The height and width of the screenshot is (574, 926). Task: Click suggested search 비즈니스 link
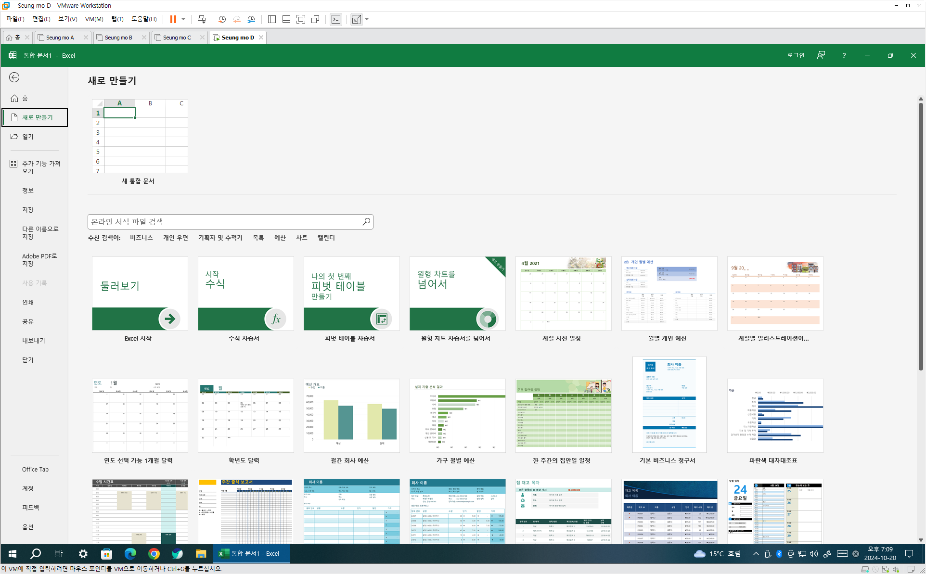coord(141,238)
